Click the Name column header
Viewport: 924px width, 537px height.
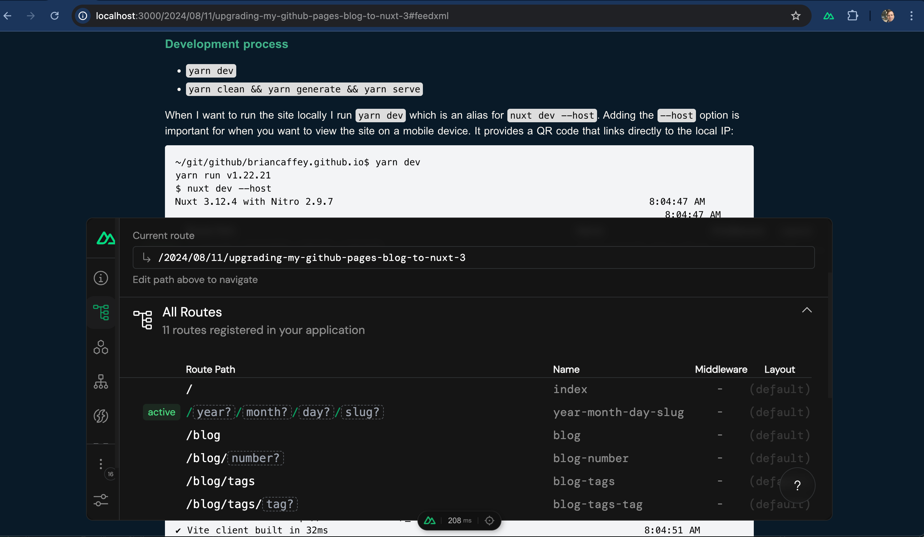pyautogui.click(x=566, y=369)
